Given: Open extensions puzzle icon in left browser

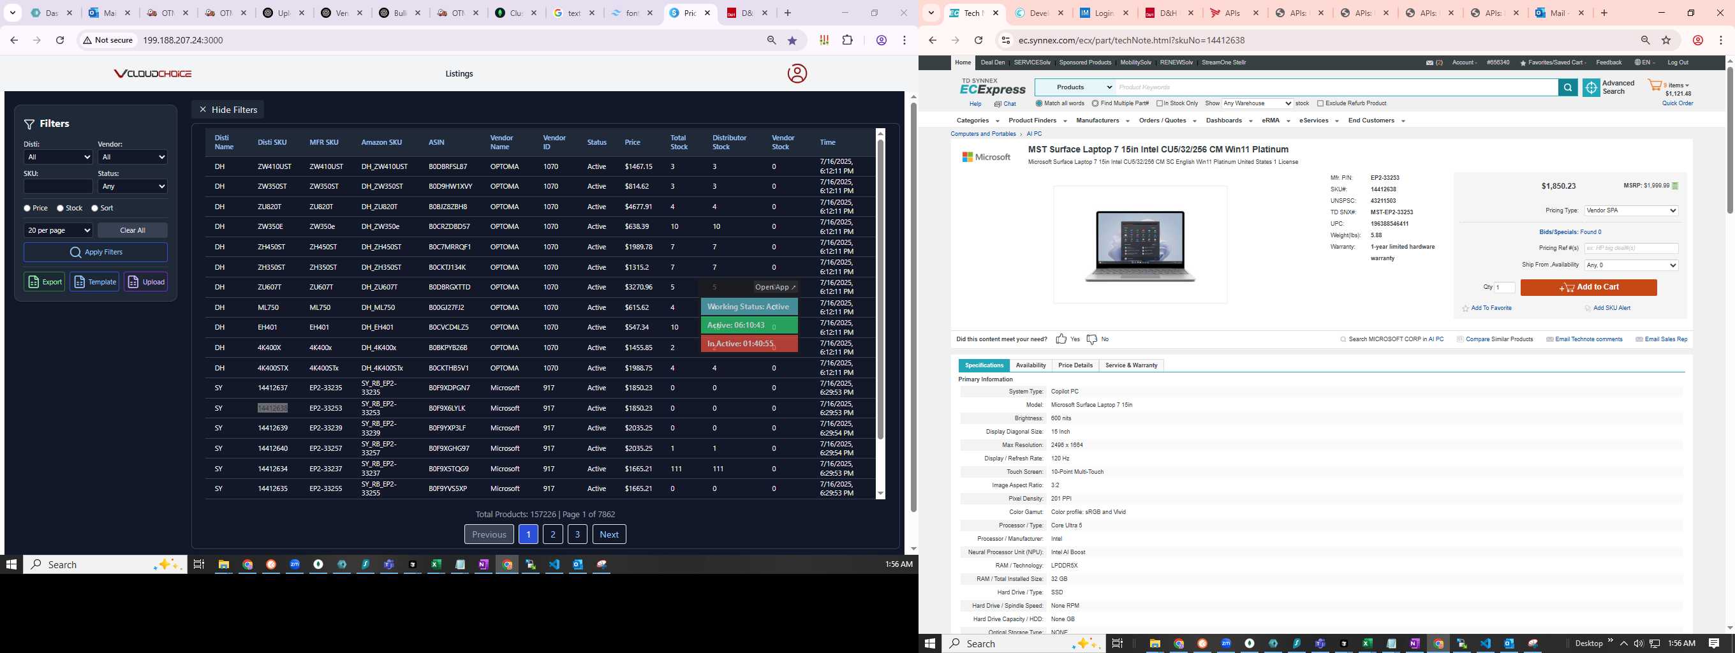Looking at the screenshot, I should 847,40.
